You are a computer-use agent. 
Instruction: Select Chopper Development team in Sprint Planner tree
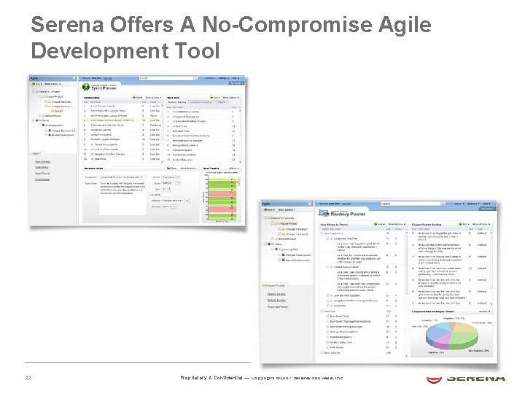tap(61, 131)
